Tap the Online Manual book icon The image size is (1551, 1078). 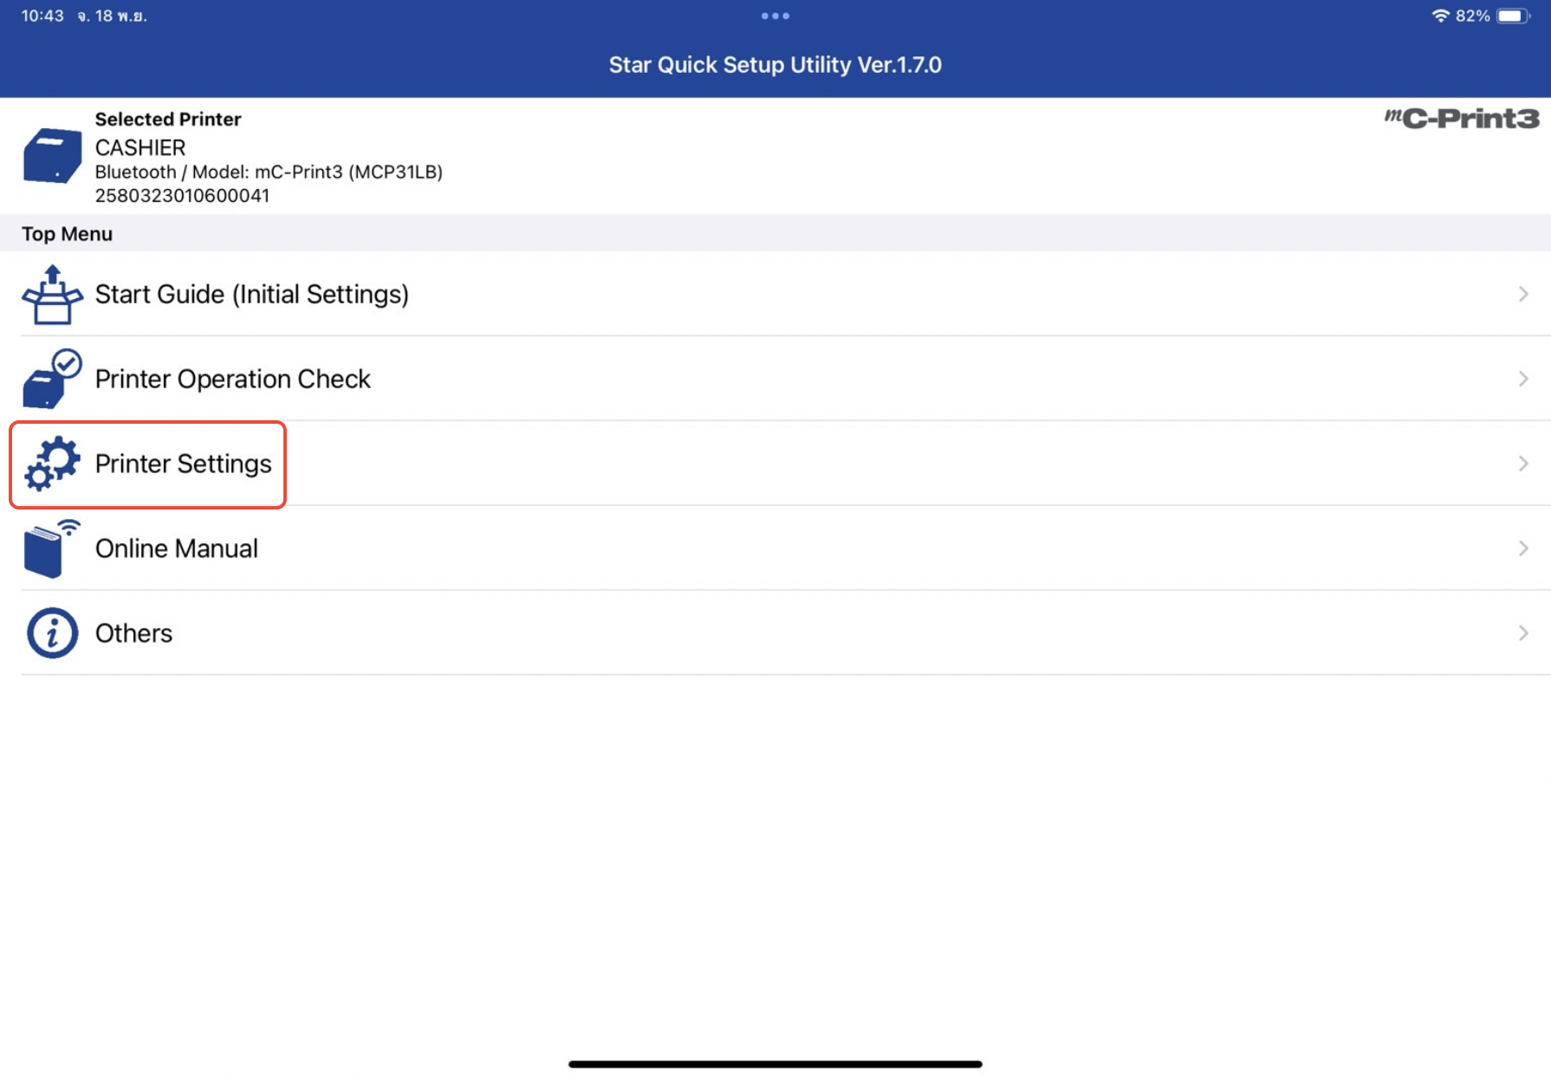coord(52,549)
